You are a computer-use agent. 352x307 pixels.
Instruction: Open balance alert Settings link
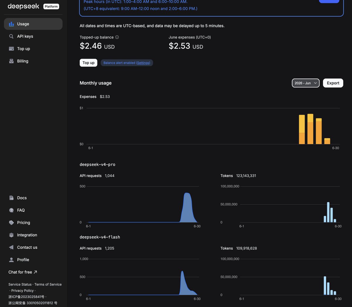pyautogui.click(x=143, y=63)
